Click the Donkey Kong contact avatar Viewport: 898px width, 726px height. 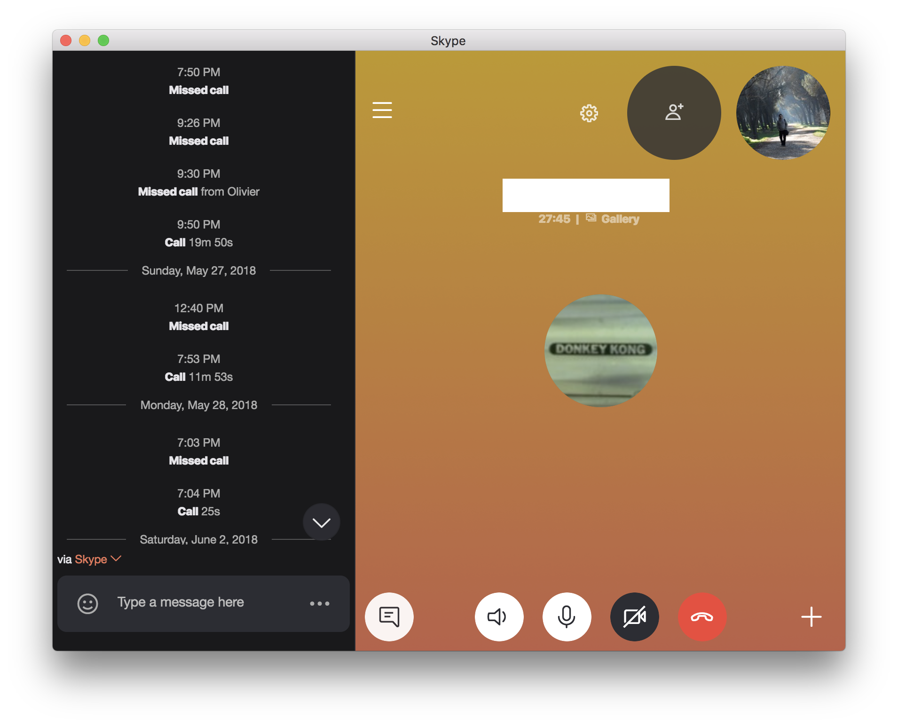(x=600, y=351)
